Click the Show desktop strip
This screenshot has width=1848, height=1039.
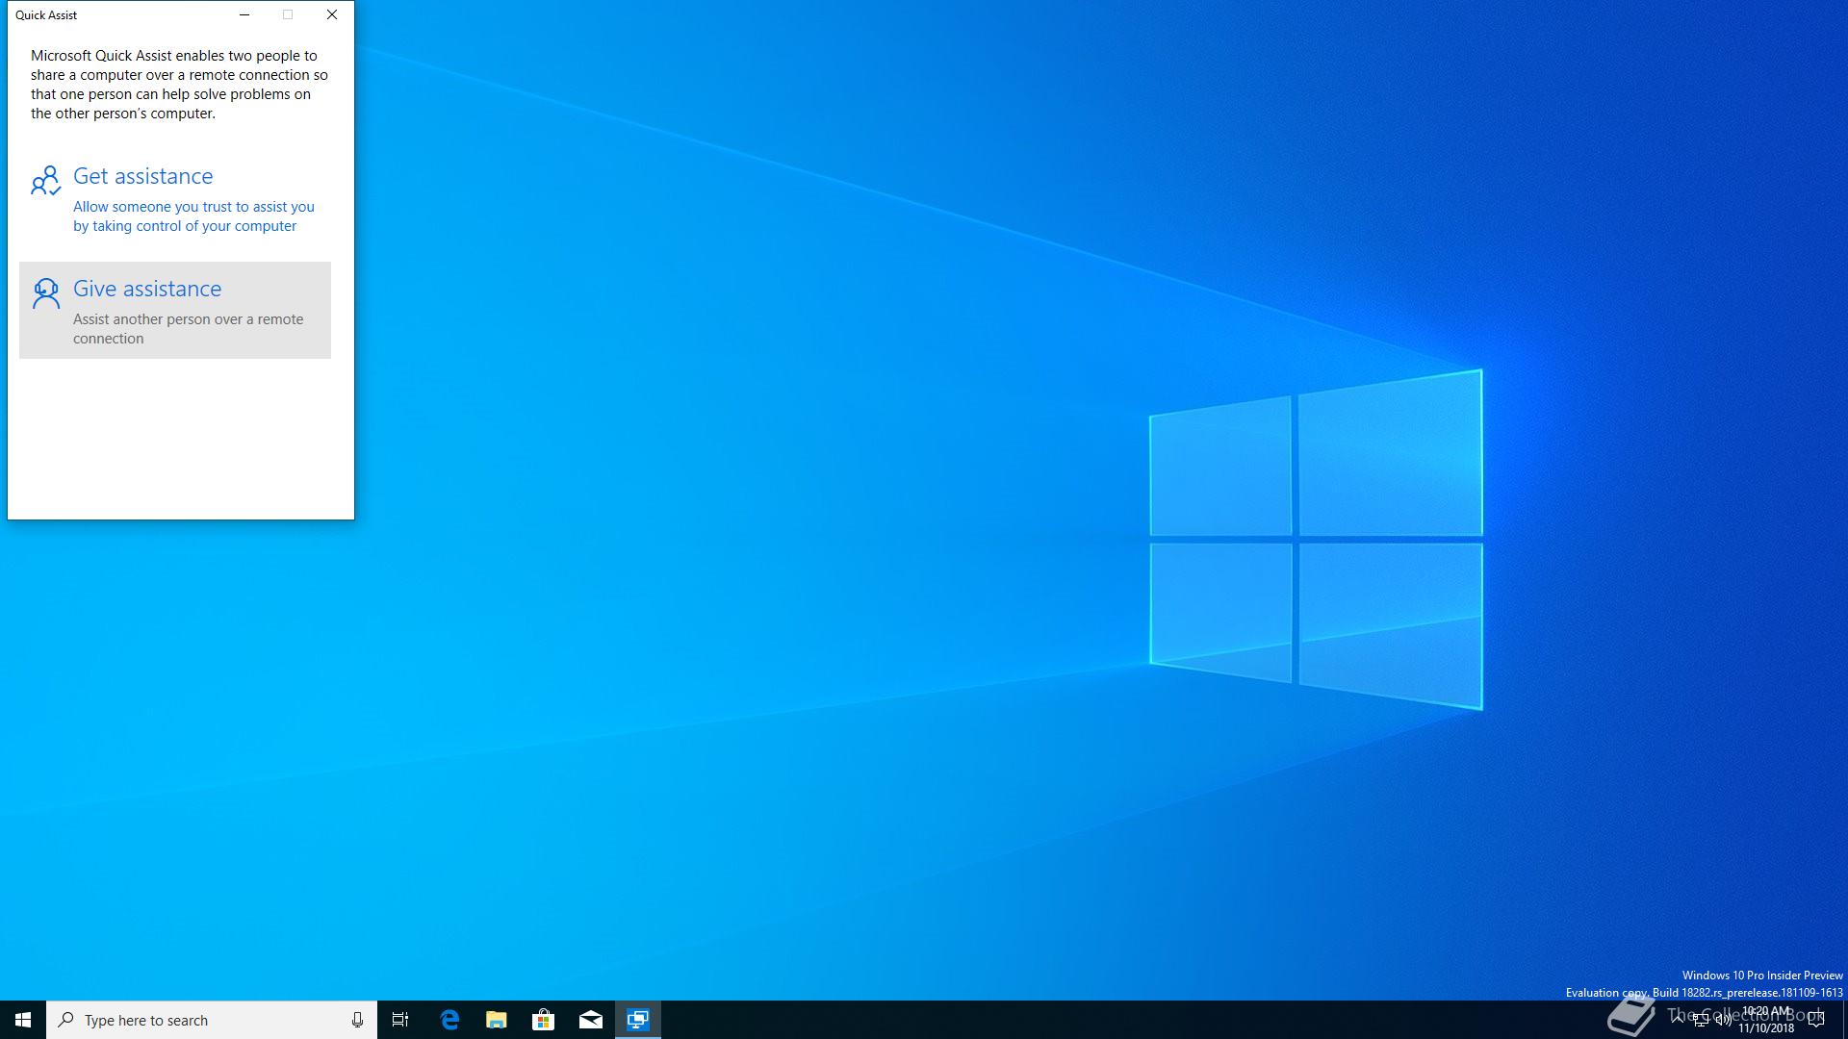[1844, 1020]
